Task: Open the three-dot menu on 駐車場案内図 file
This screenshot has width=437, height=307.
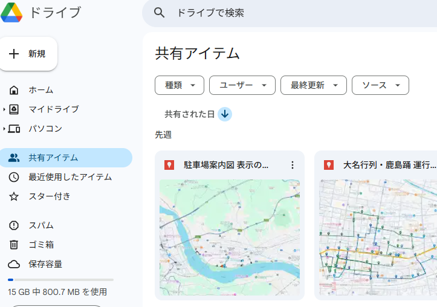Action: tap(293, 165)
